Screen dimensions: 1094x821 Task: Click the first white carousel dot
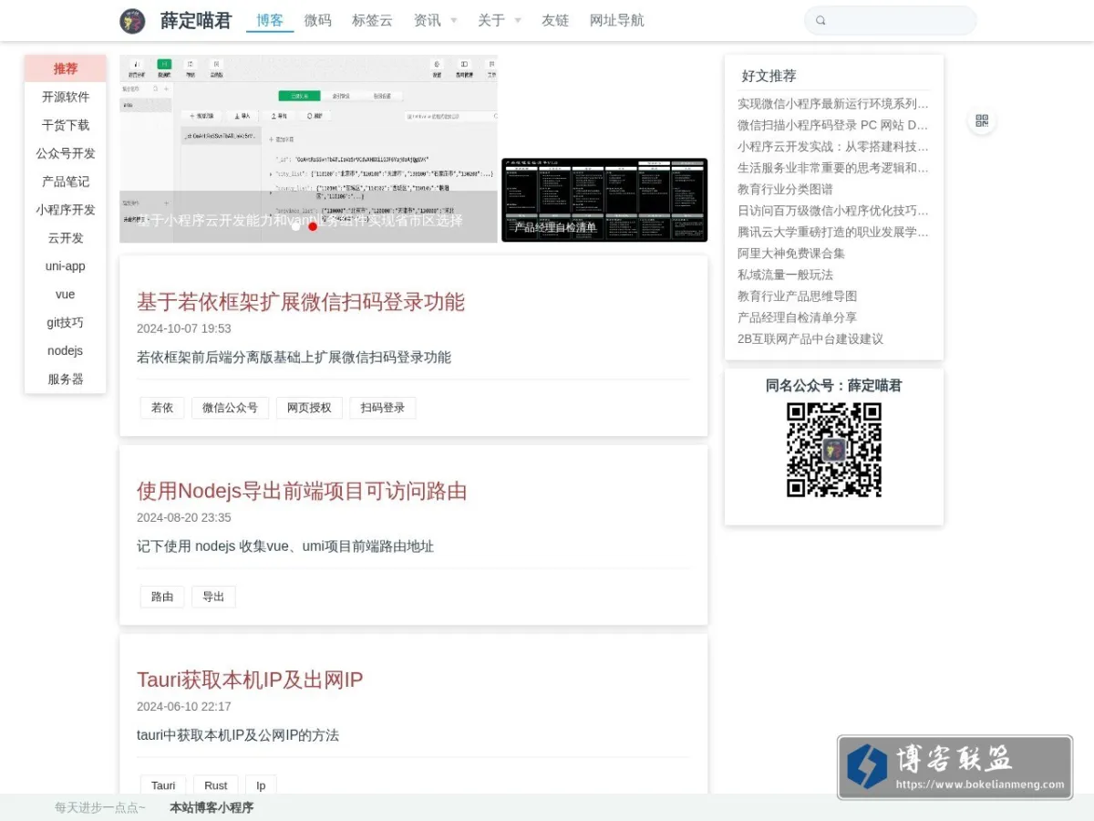[x=295, y=226]
